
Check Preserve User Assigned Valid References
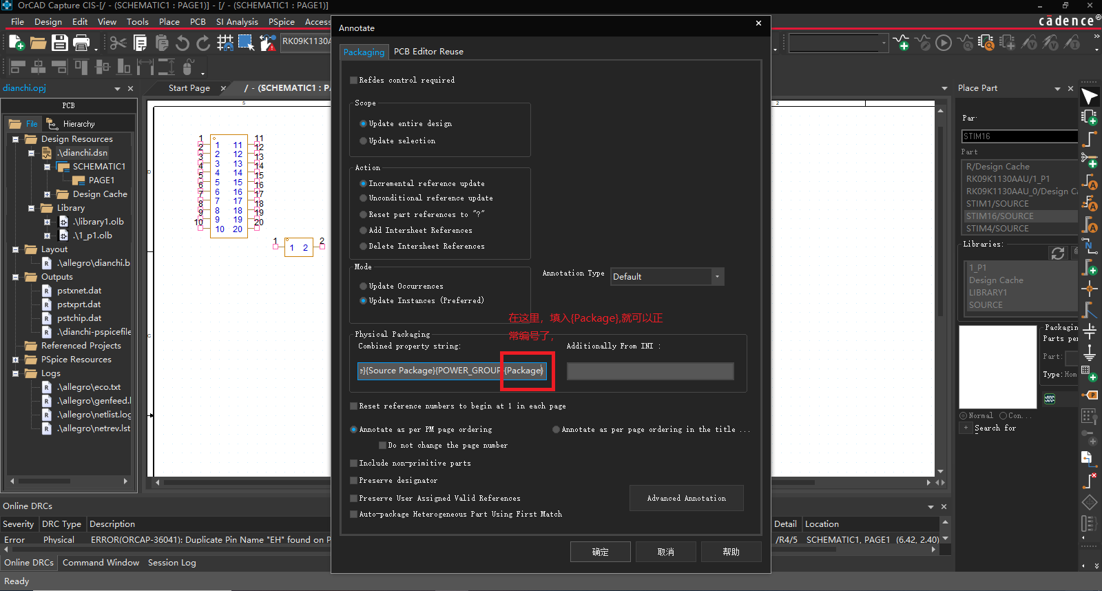[353, 498]
